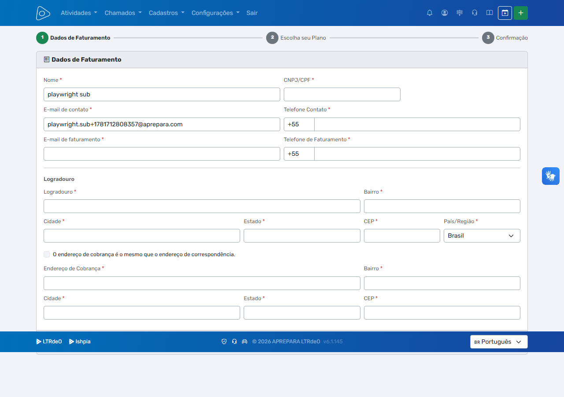
Task: Click the accessibility sign-language widget
Action: click(x=551, y=176)
